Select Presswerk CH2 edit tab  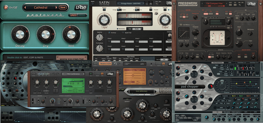coord(211,14)
